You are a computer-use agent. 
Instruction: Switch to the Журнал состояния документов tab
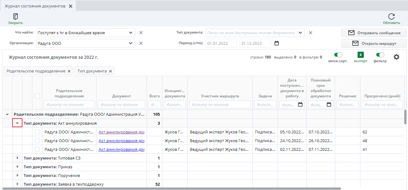click(x=35, y=6)
